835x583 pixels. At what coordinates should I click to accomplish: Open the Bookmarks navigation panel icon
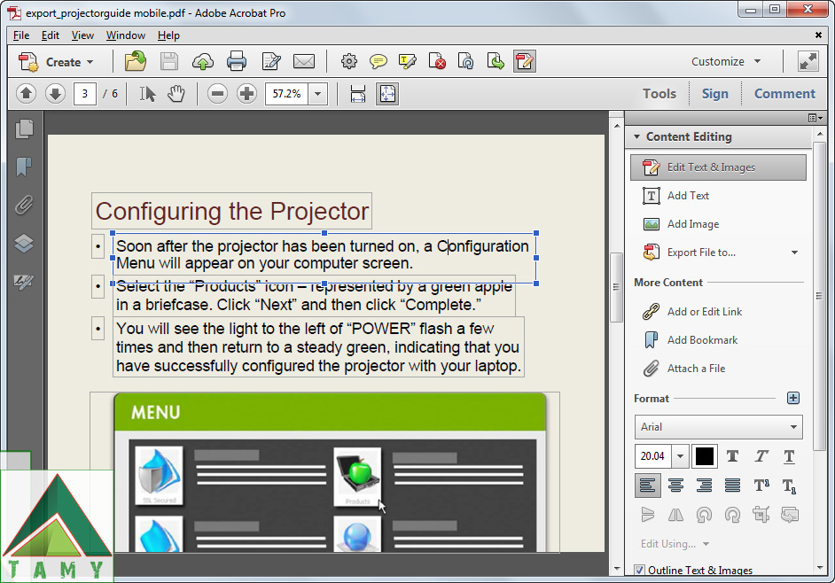coord(25,167)
